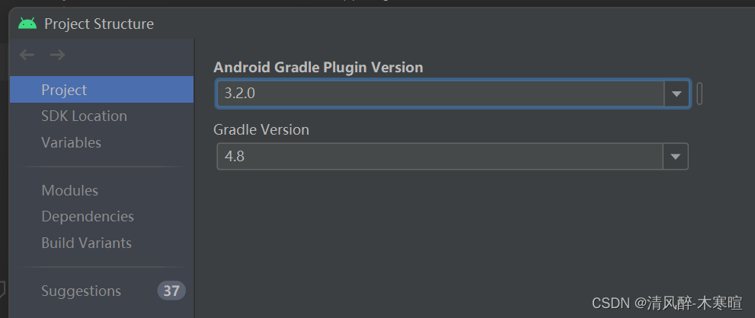Expand the Android Gradle Plugin Version dropdown arrow

point(677,94)
